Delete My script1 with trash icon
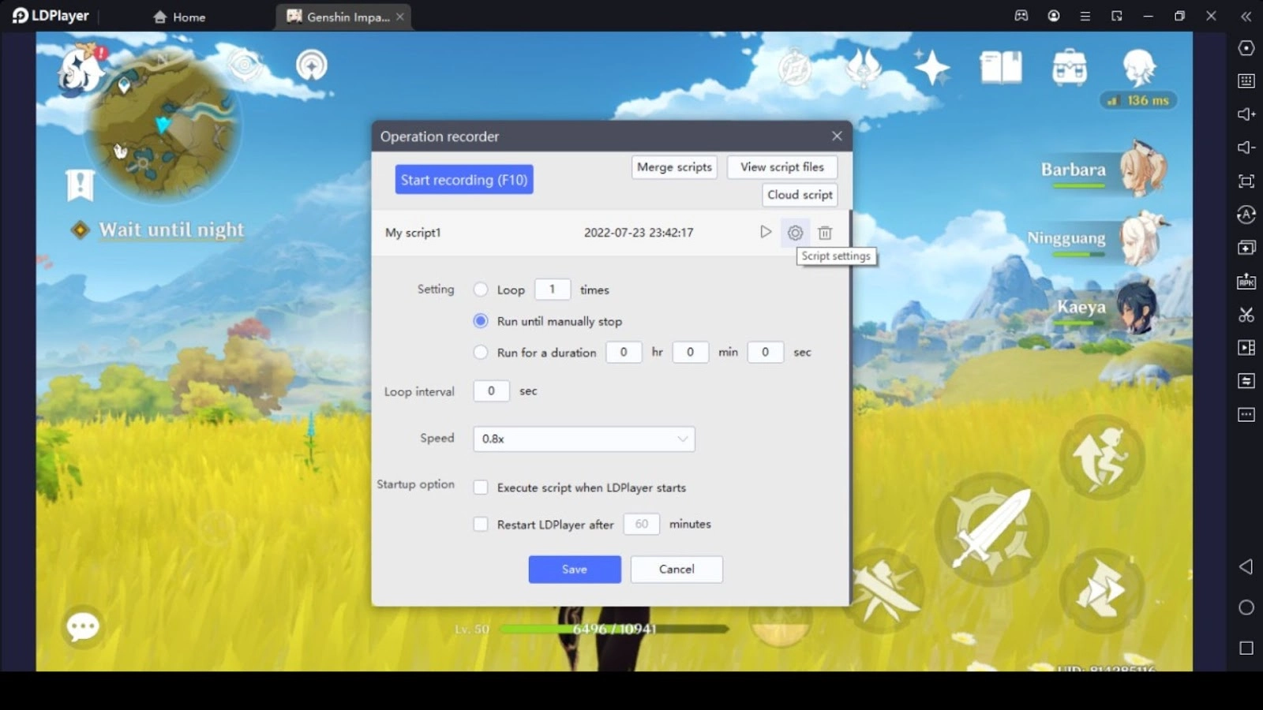Screen dimensions: 1263x710 [x=825, y=233]
